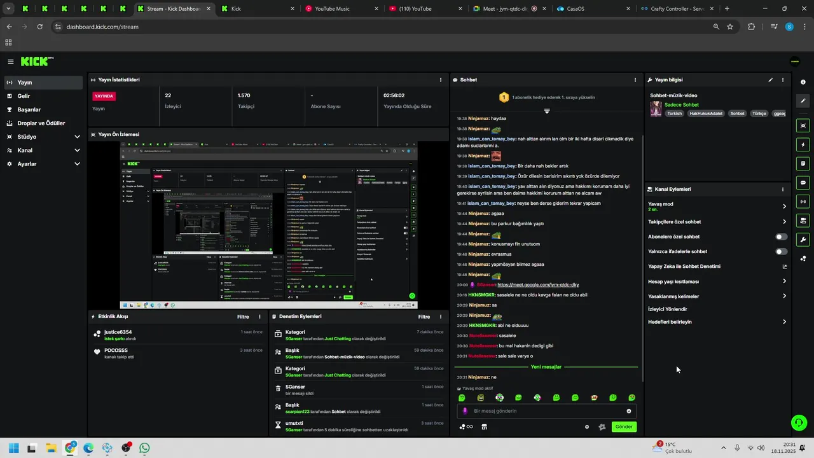Open Hesap yaşı kısıtlaması options arrow
The width and height of the screenshot is (814, 458).
(784, 281)
